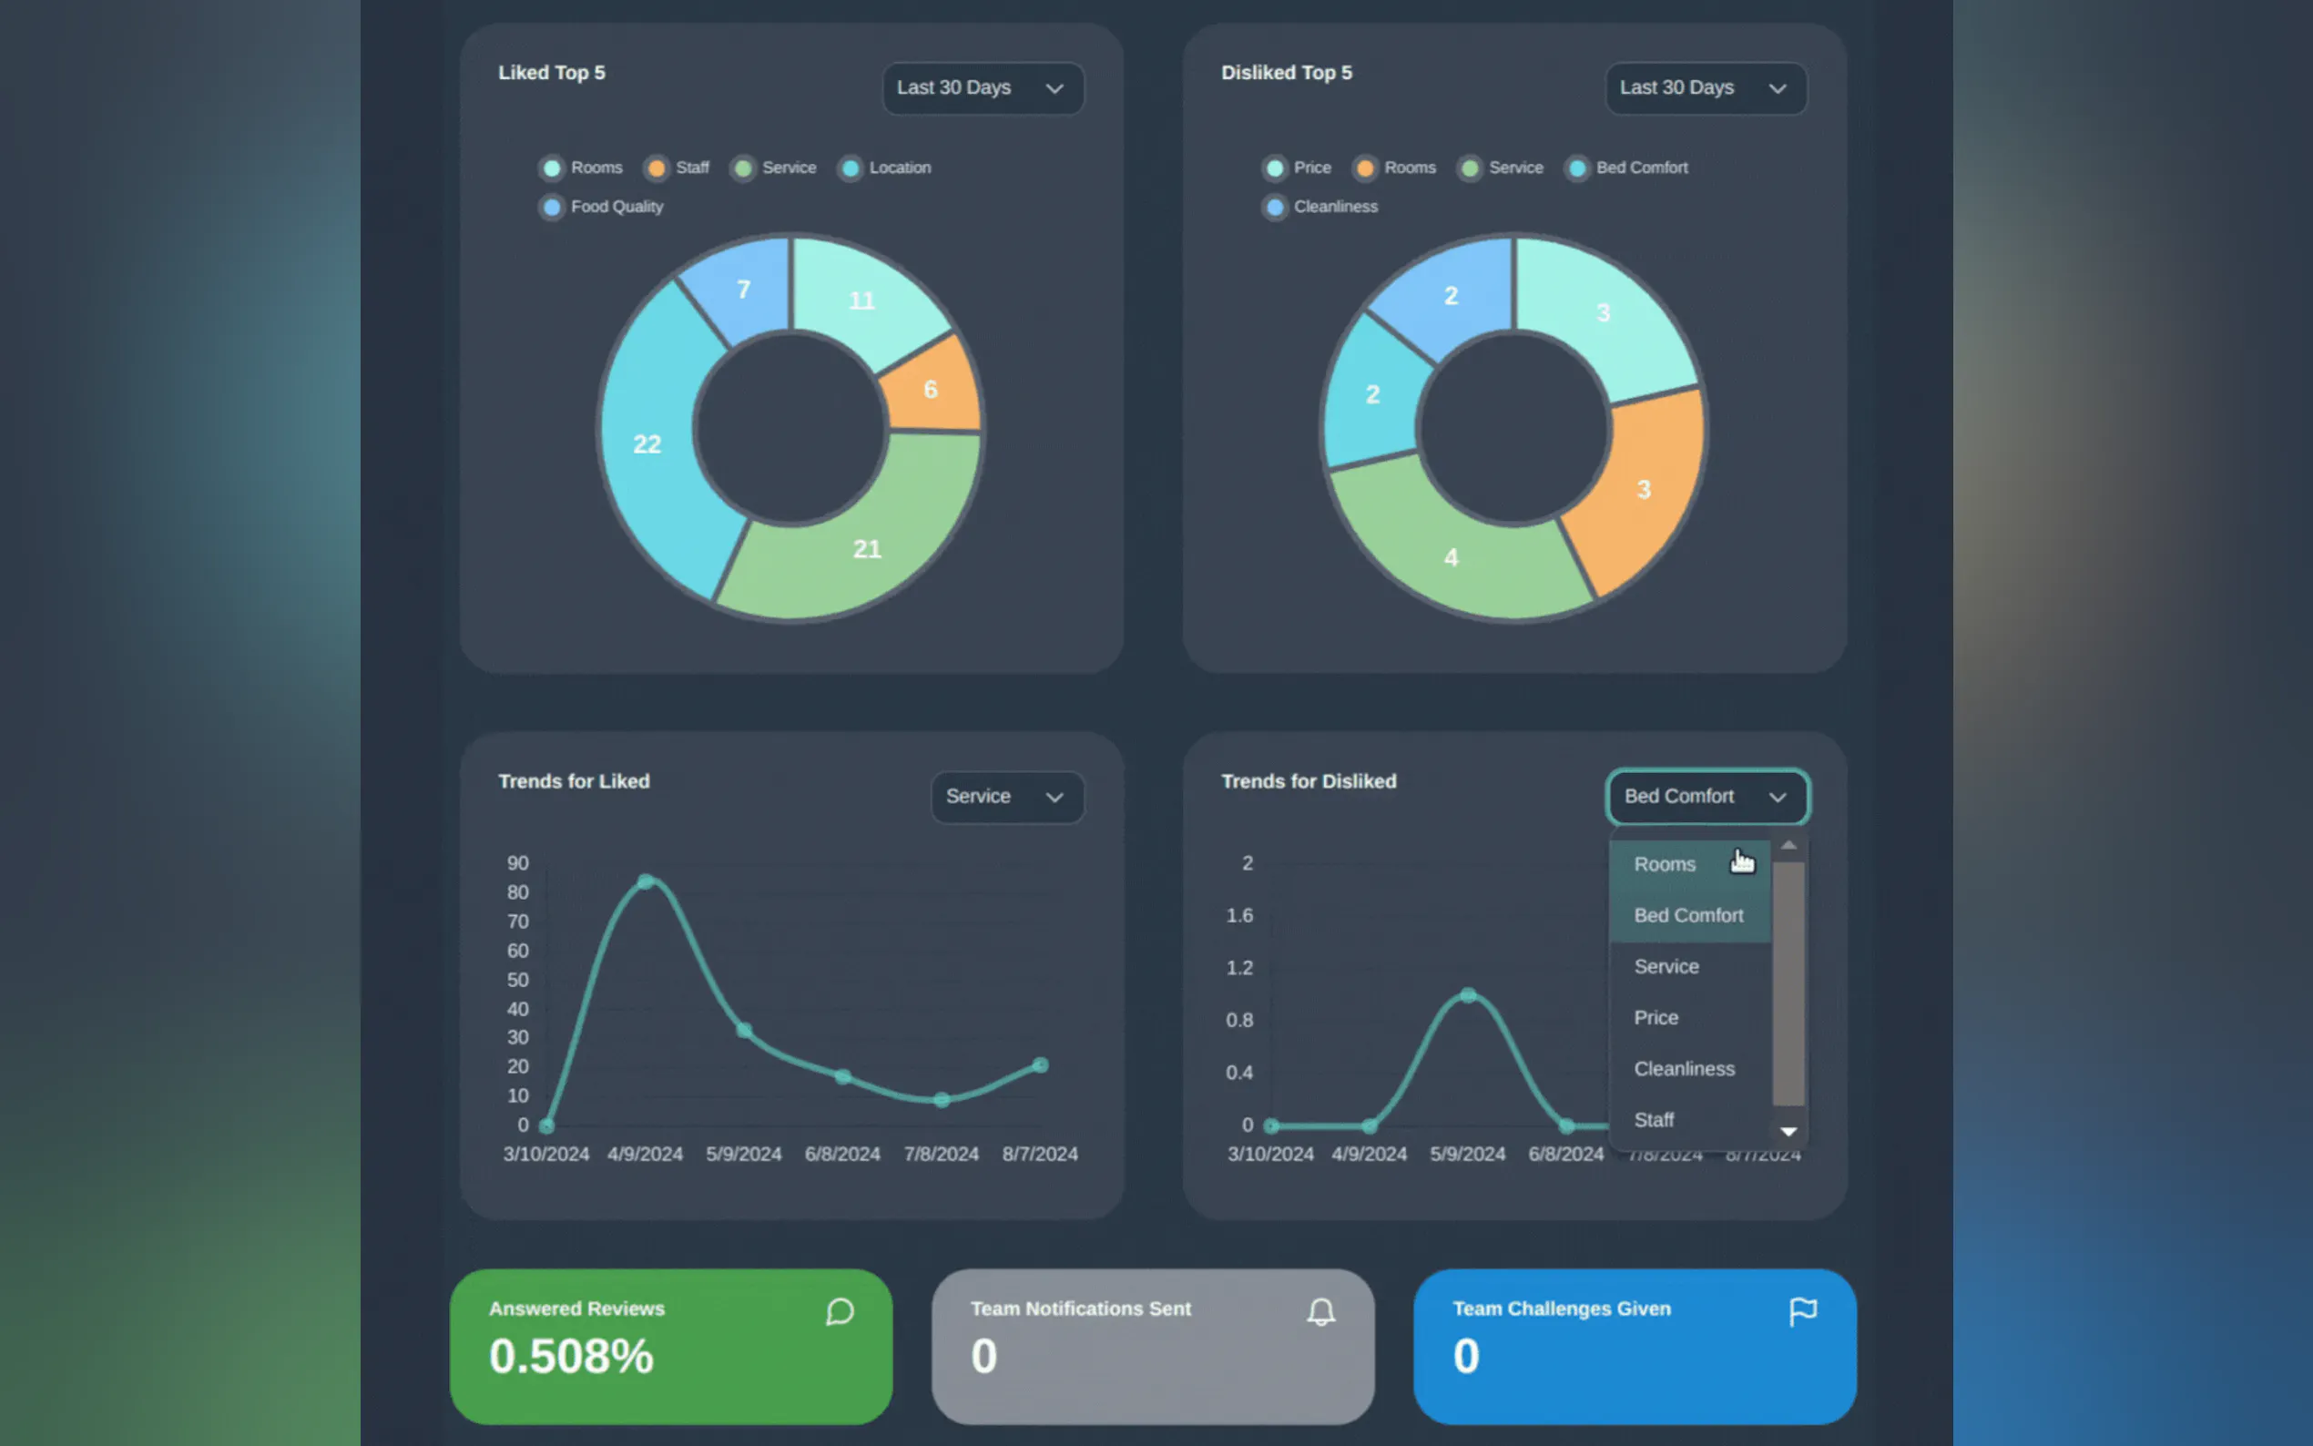Click scroll down arrow in dropdown list
The height and width of the screenshot is (1446, 2313).
click(1788, 1131)
